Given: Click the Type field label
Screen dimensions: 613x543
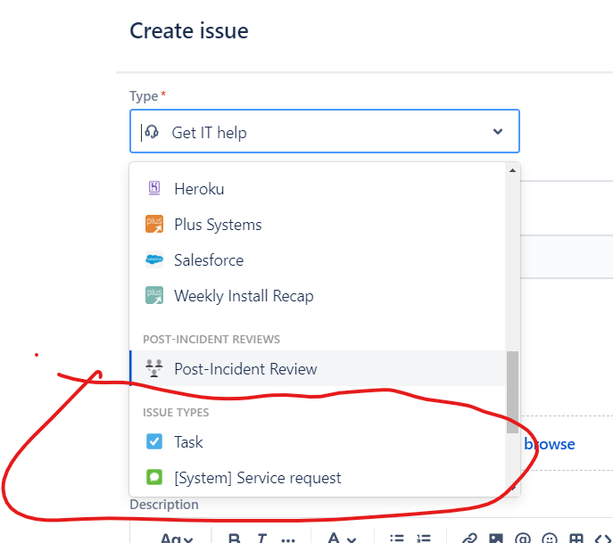Looking at the screenshot, I should click(144, 96).
